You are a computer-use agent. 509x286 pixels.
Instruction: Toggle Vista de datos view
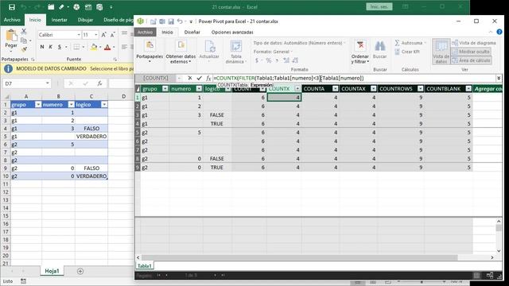[441, 52]
